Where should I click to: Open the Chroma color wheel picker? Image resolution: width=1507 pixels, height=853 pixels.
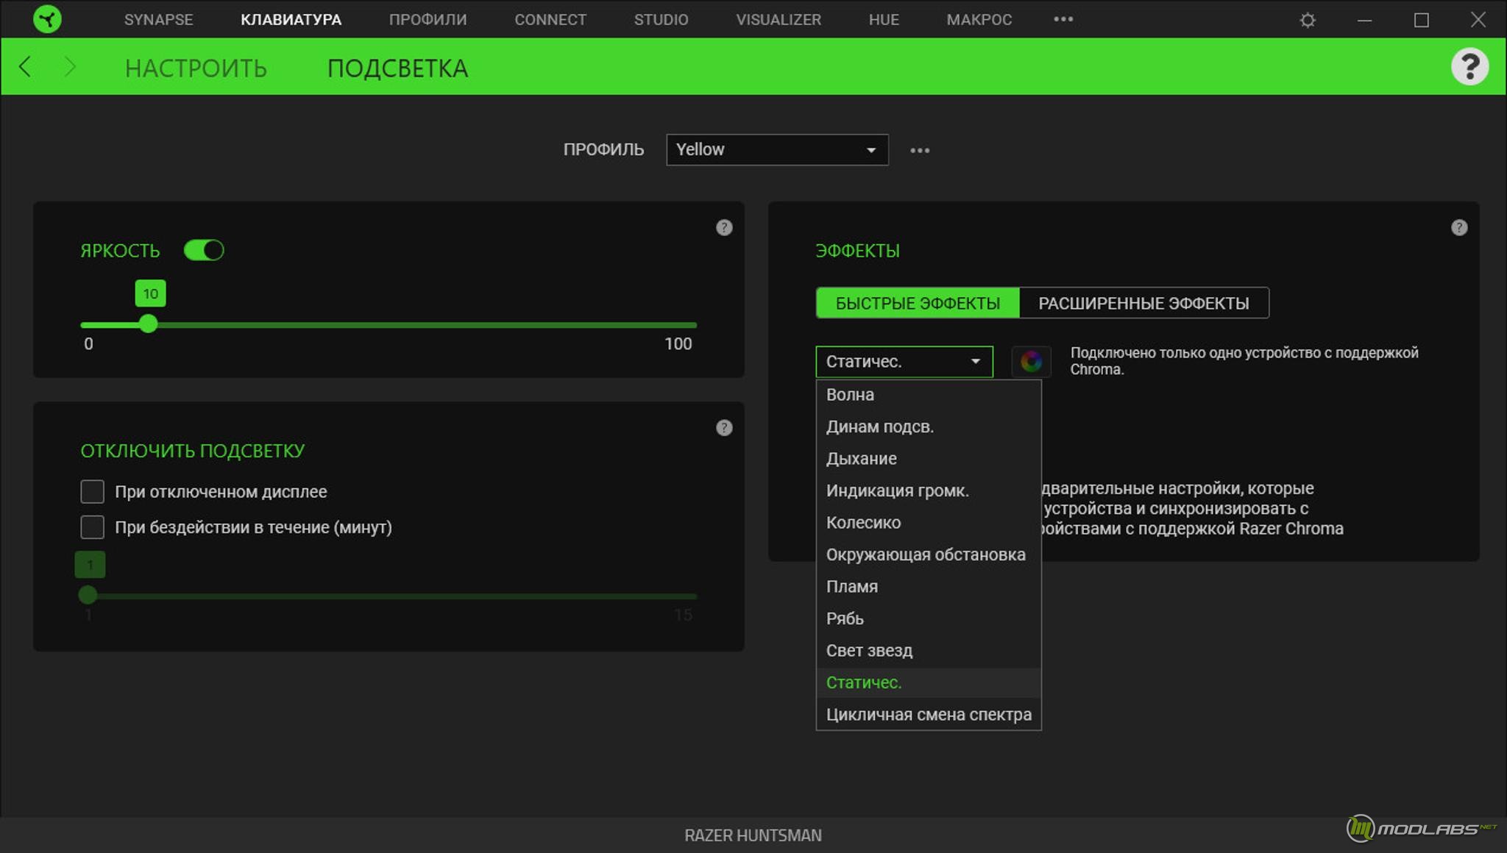(1031, 361)
